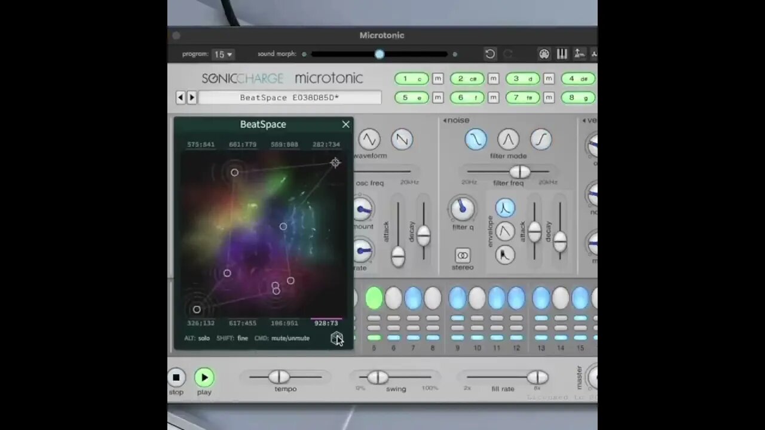Toggle the step 8 trigger pad
765x430 pixels.
(x=433, y=298)
